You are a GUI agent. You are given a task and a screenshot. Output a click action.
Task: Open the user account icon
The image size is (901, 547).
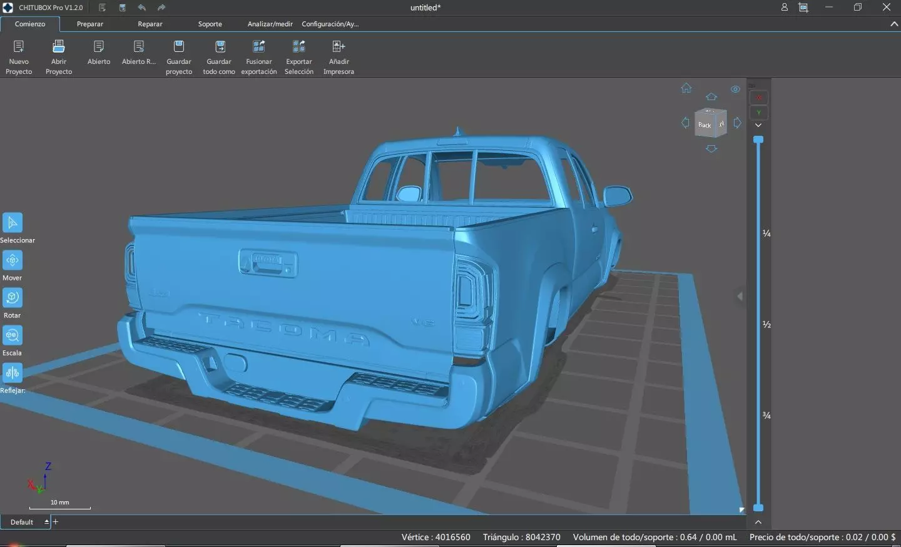tap(785, 8)
